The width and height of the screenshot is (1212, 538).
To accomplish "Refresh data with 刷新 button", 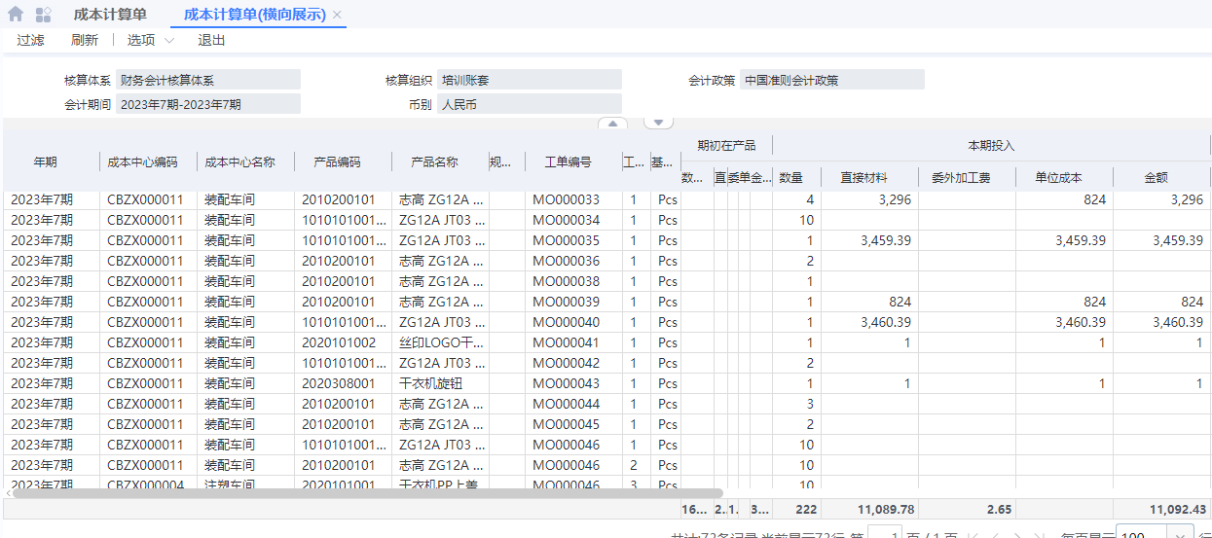I will [x=85, y=40].
